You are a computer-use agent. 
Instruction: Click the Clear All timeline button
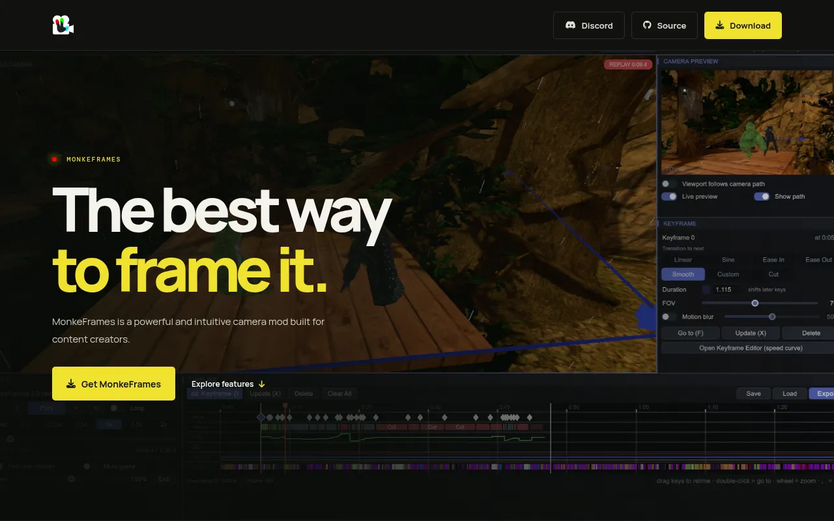click(x=339, y=393)
